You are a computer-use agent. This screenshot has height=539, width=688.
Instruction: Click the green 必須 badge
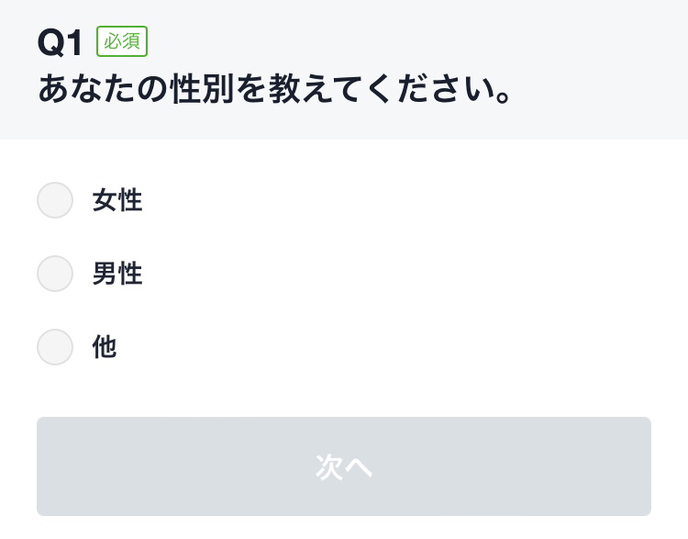[122, 42]
